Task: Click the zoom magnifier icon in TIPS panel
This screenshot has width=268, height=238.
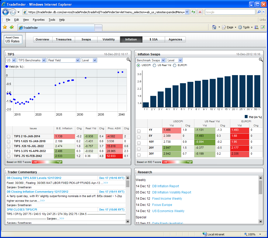Action: pos(128,60)
